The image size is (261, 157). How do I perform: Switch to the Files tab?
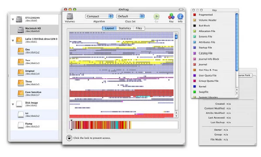(139, 28)
